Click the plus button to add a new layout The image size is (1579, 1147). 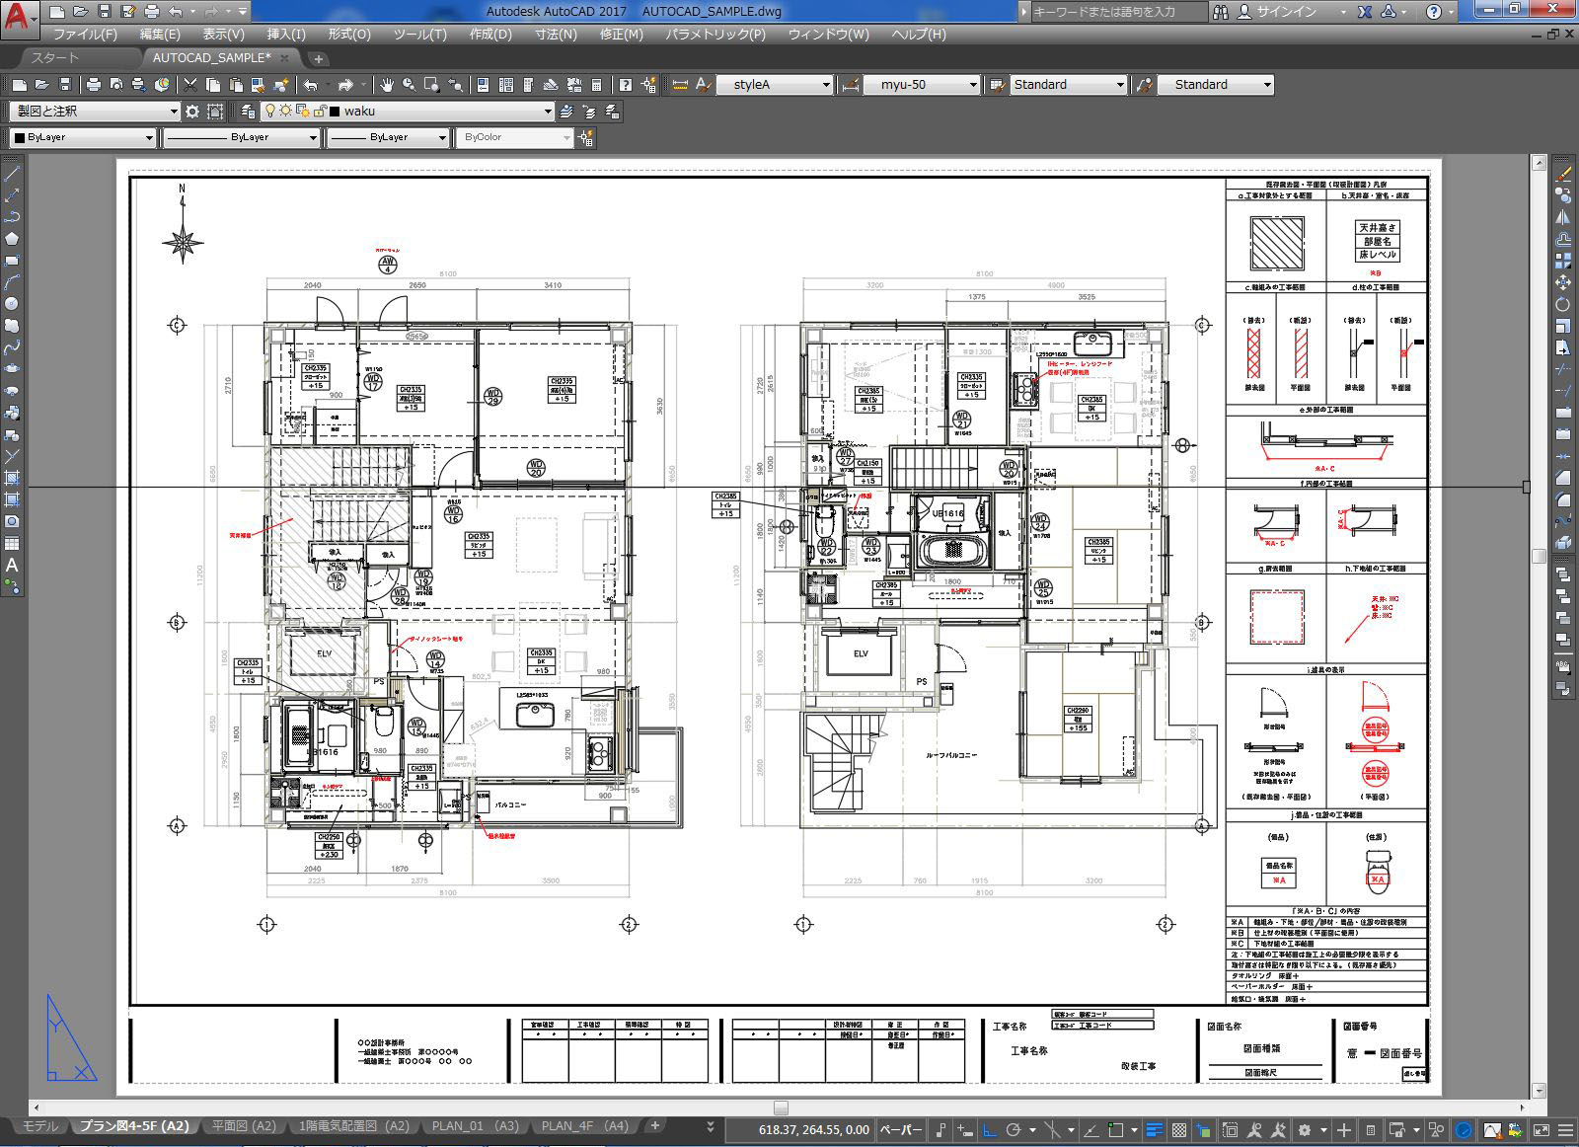[654, 1125]
